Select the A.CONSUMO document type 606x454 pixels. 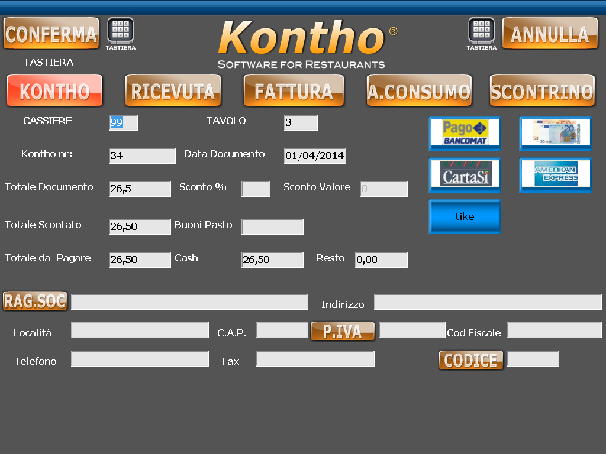419,90
